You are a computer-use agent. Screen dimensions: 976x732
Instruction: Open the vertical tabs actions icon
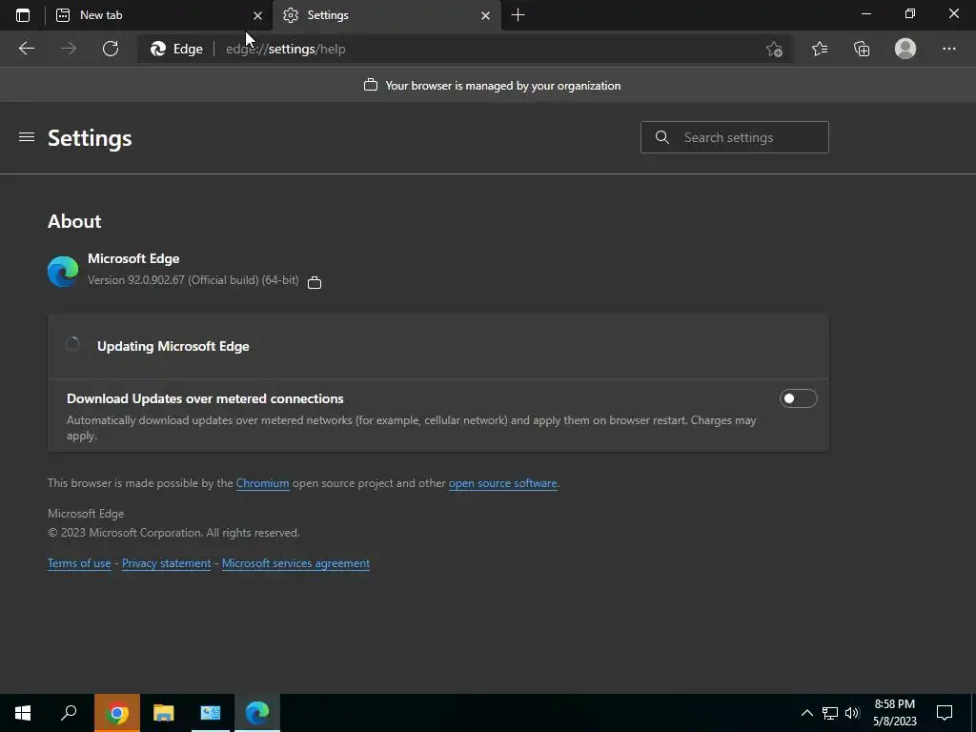click(23, 15)
